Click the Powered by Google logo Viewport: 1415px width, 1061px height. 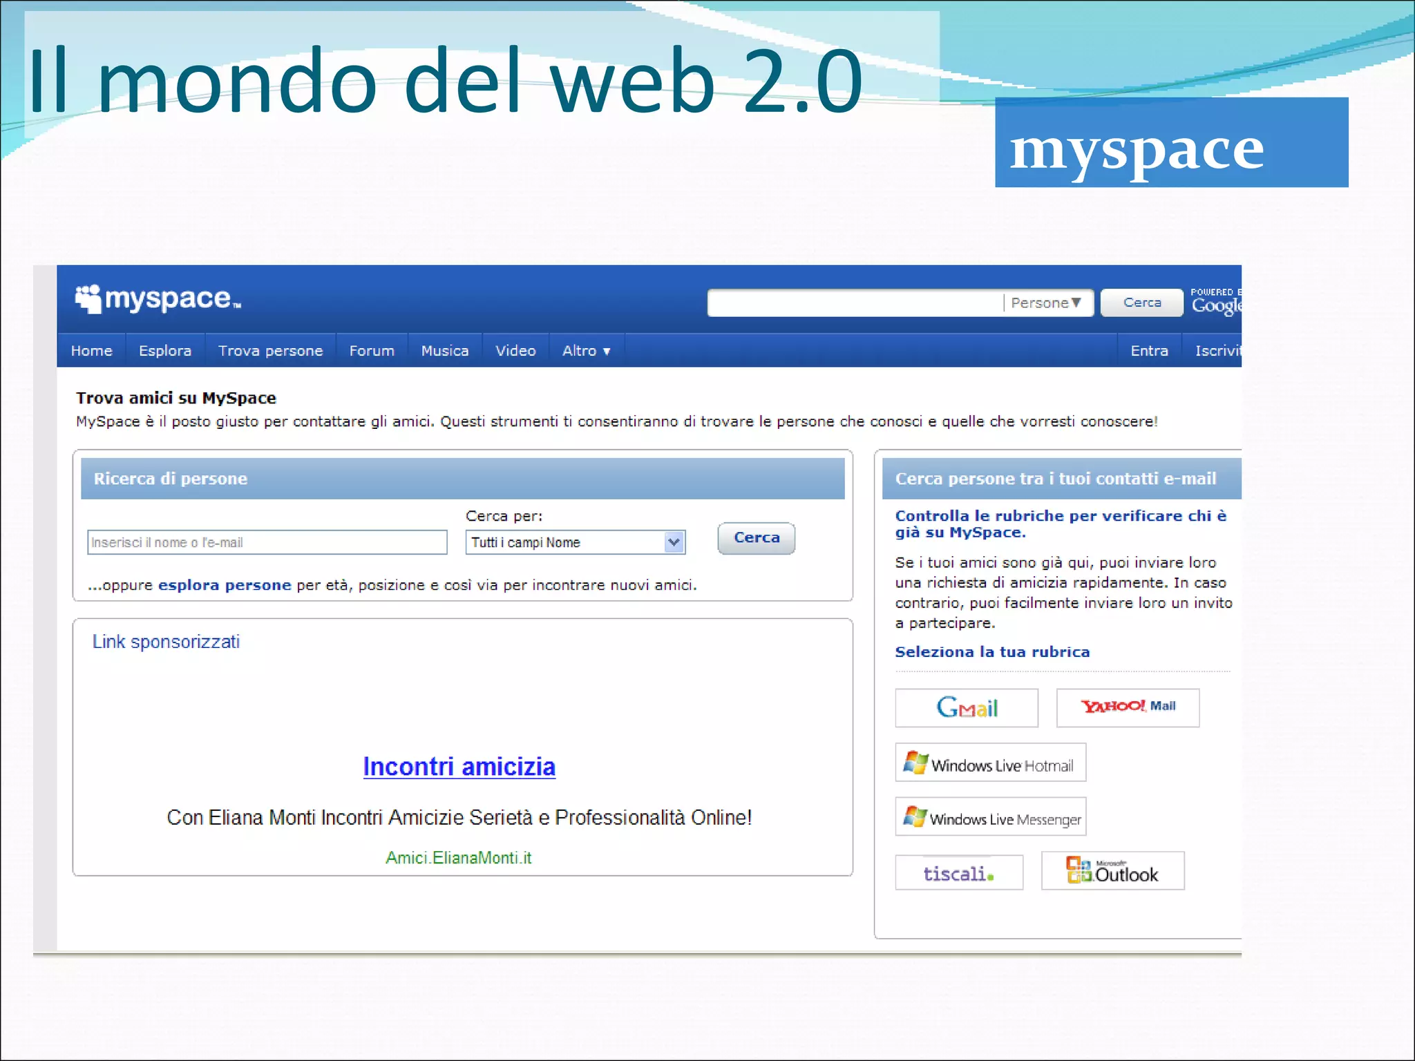pos(1216,302)
